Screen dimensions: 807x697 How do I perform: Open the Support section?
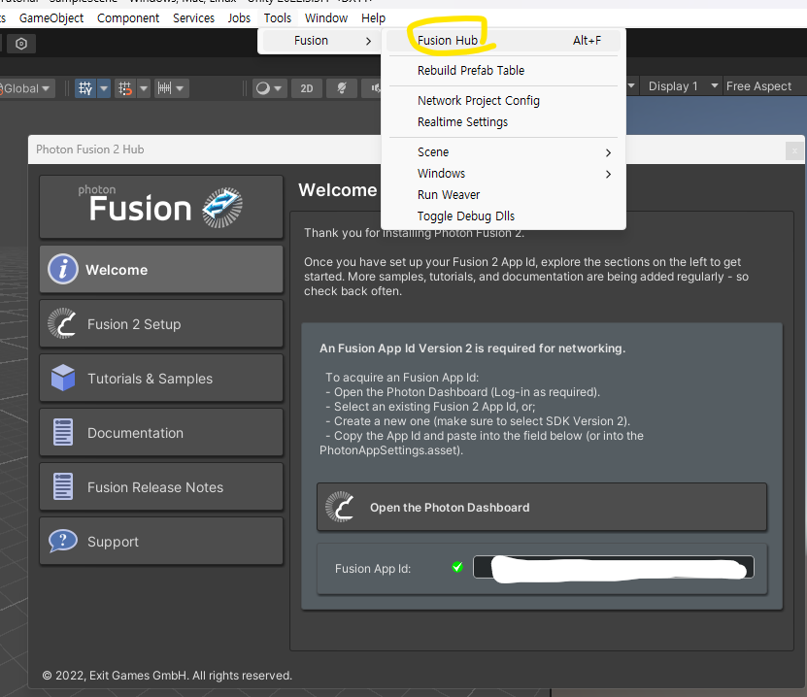(x=161, y=541)
